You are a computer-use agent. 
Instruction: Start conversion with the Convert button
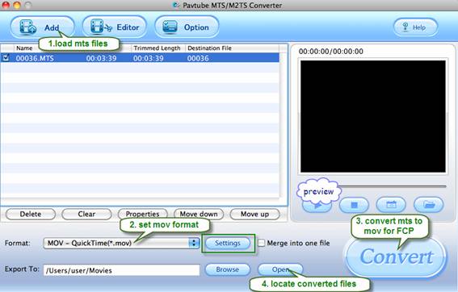(x=397, y=257)
